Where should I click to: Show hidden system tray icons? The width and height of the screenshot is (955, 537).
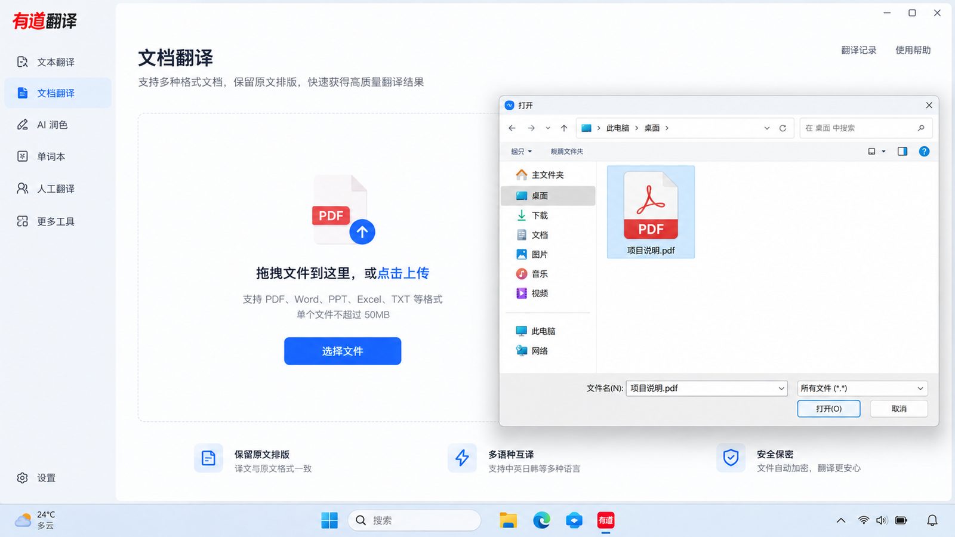click(841, 520)
